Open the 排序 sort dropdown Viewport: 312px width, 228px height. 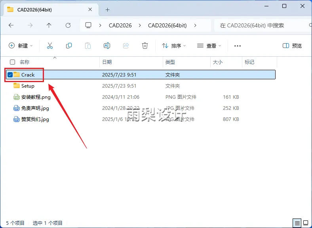pos(174,46)
